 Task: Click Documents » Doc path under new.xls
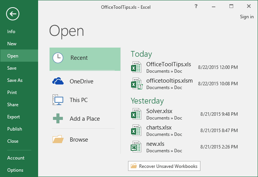(164, 150)
